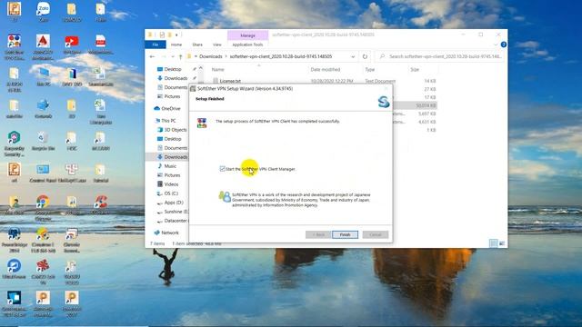Select the red PDF document desktop icon

click(x=101, y=45)
